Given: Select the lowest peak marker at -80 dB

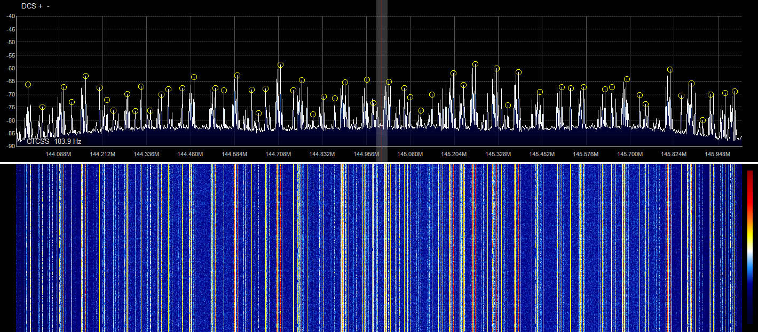Looking at the screenshot, I should (x=702, y=120).
